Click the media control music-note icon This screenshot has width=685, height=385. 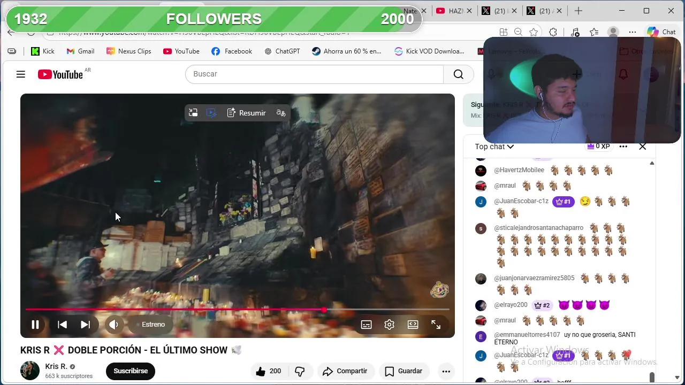pyautogui.click(x=575, y=32)
